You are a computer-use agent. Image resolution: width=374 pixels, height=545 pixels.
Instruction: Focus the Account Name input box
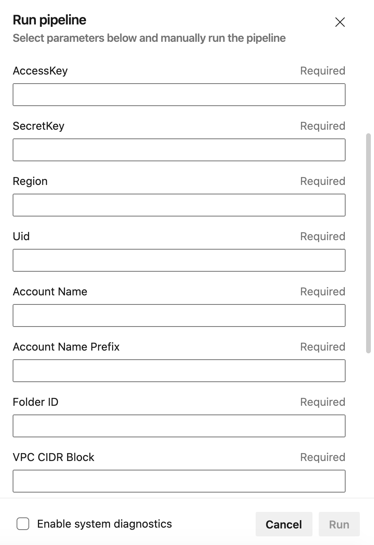(179, 315)
